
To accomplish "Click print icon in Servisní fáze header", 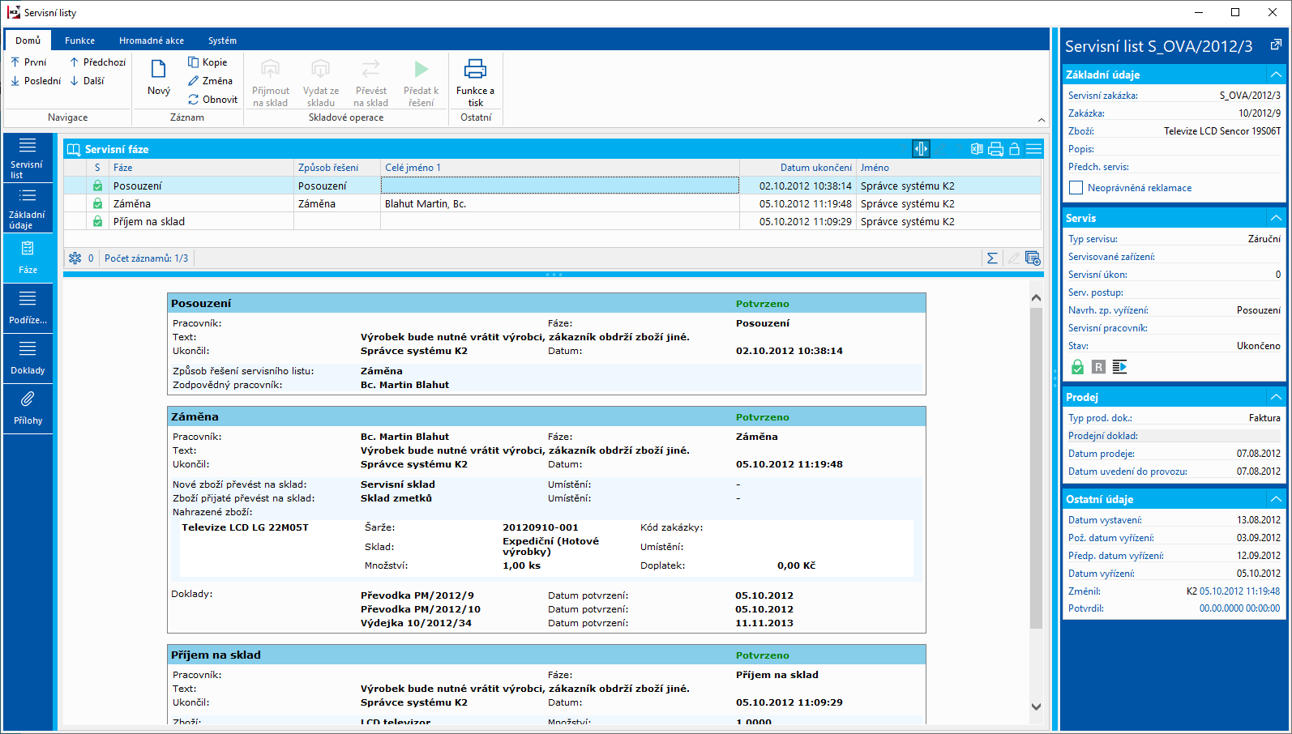I will pyautogui.click(x=995, y=149).
